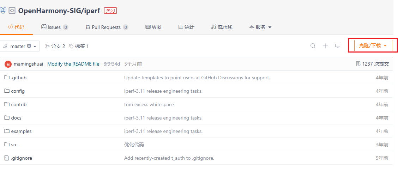Open the 流水线 tab
Image resolution: width=398 pixels, height=177 pixels.
[222, 27]
